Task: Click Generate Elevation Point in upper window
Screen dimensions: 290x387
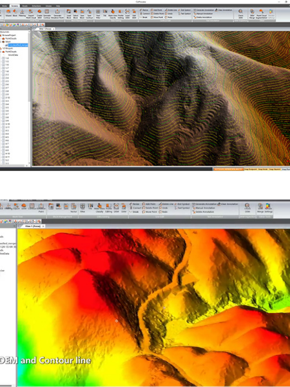Action: click(57, 14)
